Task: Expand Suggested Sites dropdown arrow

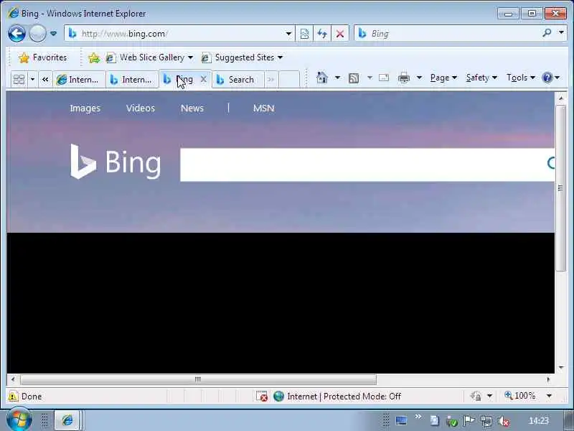Action: [280, 57]
